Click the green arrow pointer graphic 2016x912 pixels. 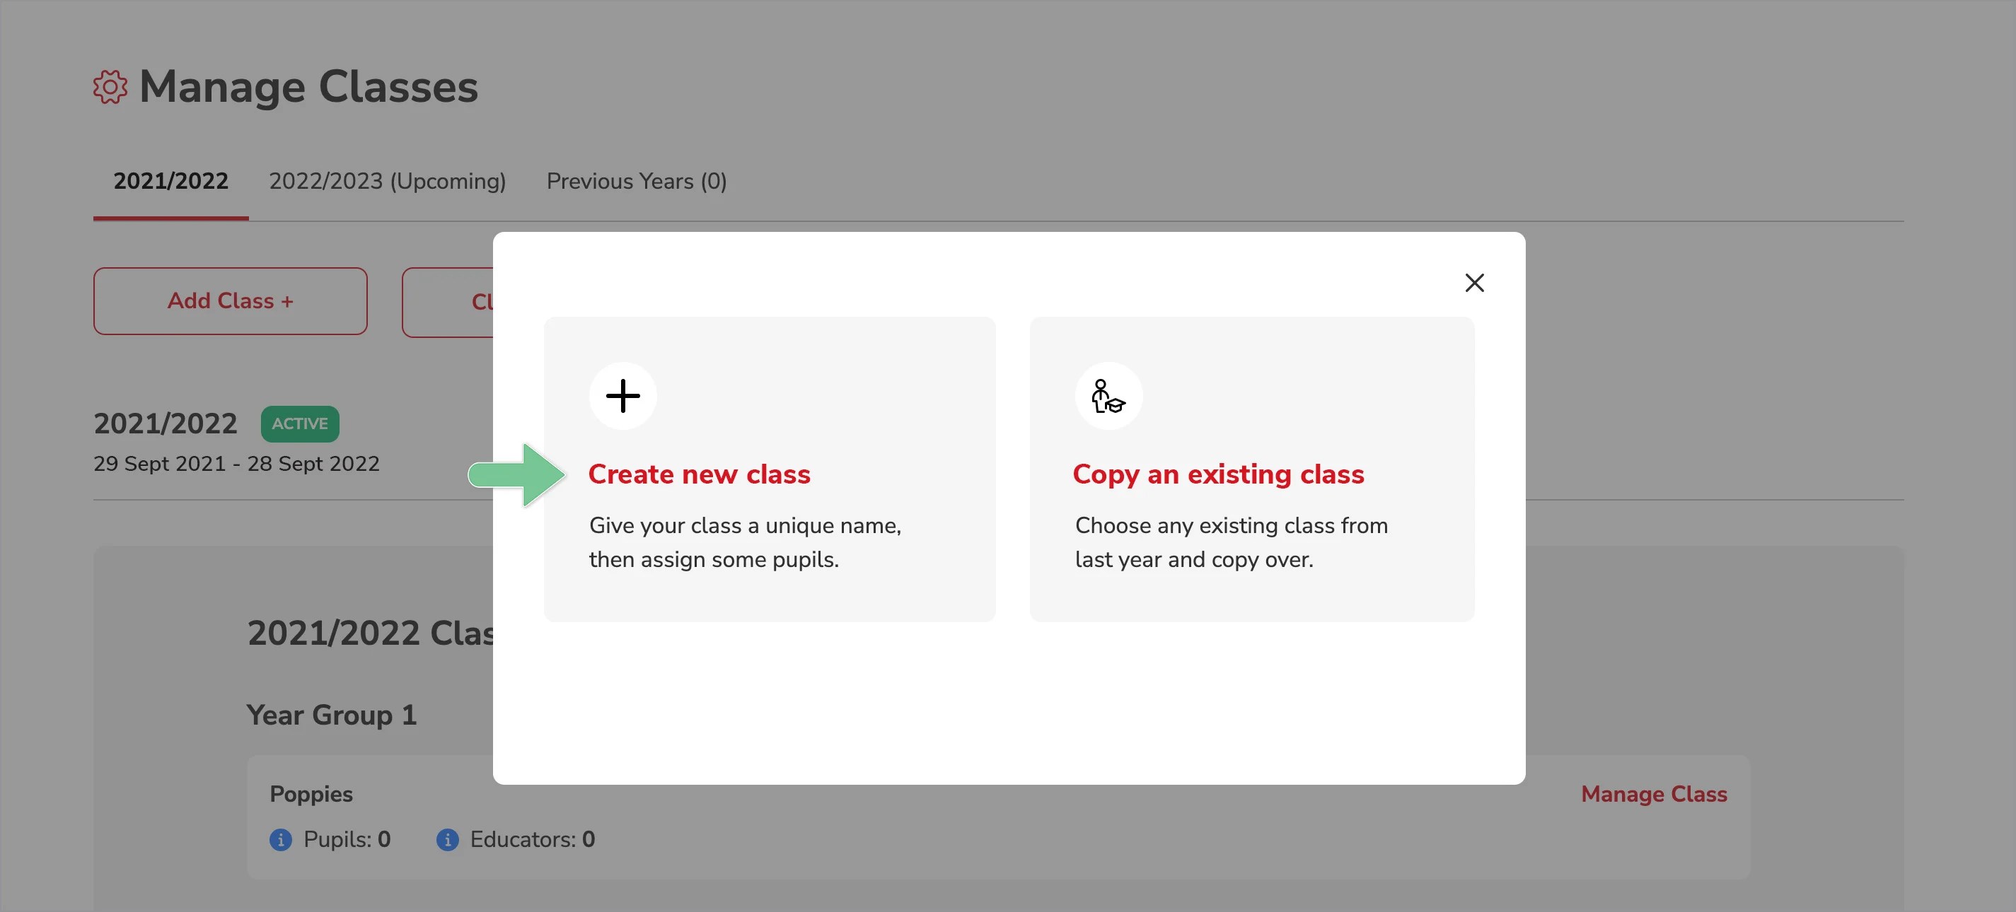(516, 474)
